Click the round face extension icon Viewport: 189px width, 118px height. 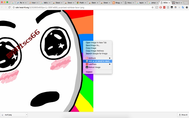tap(175, 7)
